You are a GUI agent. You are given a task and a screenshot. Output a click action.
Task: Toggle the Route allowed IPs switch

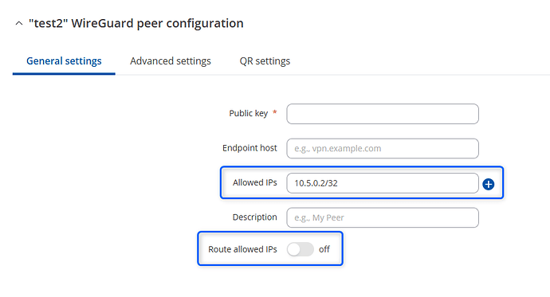tap(300, 249)
